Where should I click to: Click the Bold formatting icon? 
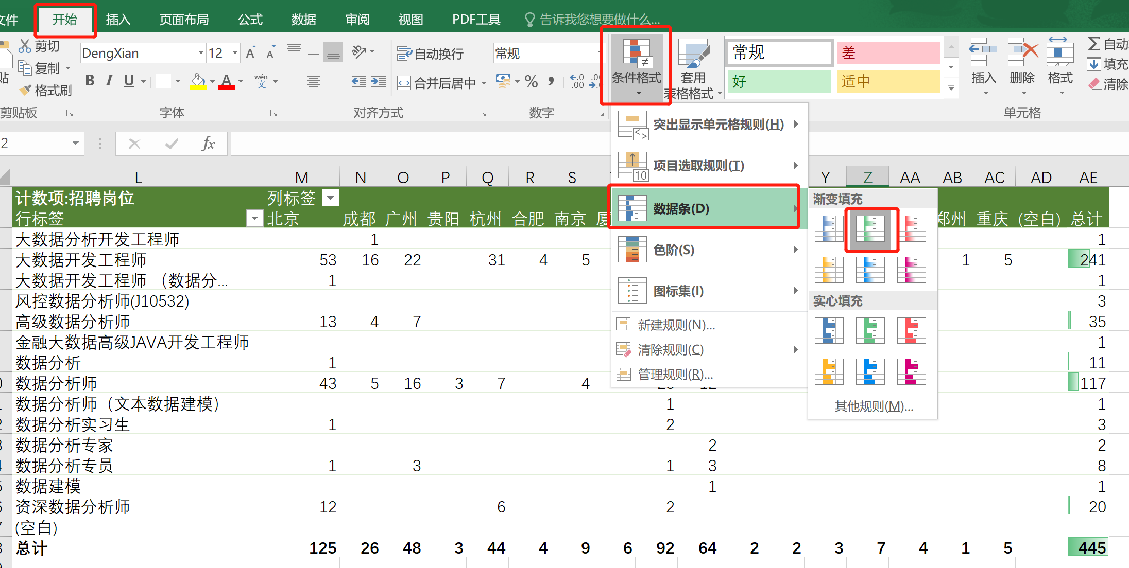point(90,81)
